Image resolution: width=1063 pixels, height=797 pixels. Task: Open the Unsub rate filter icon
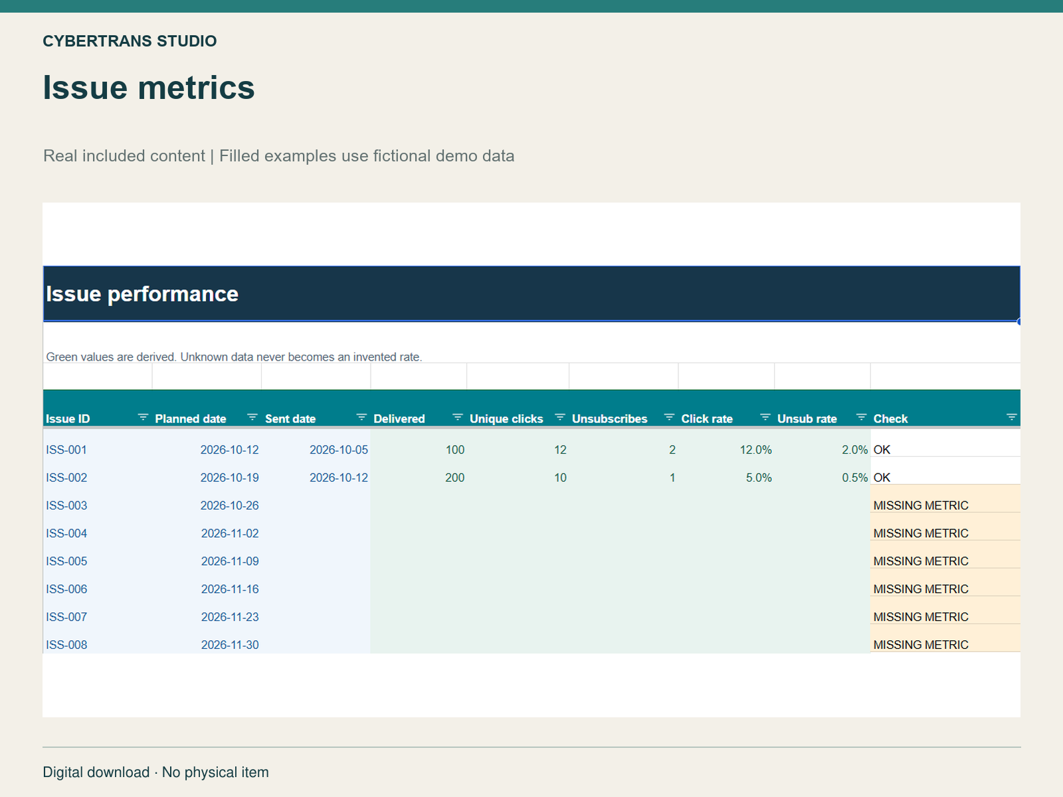coord(862,417)
